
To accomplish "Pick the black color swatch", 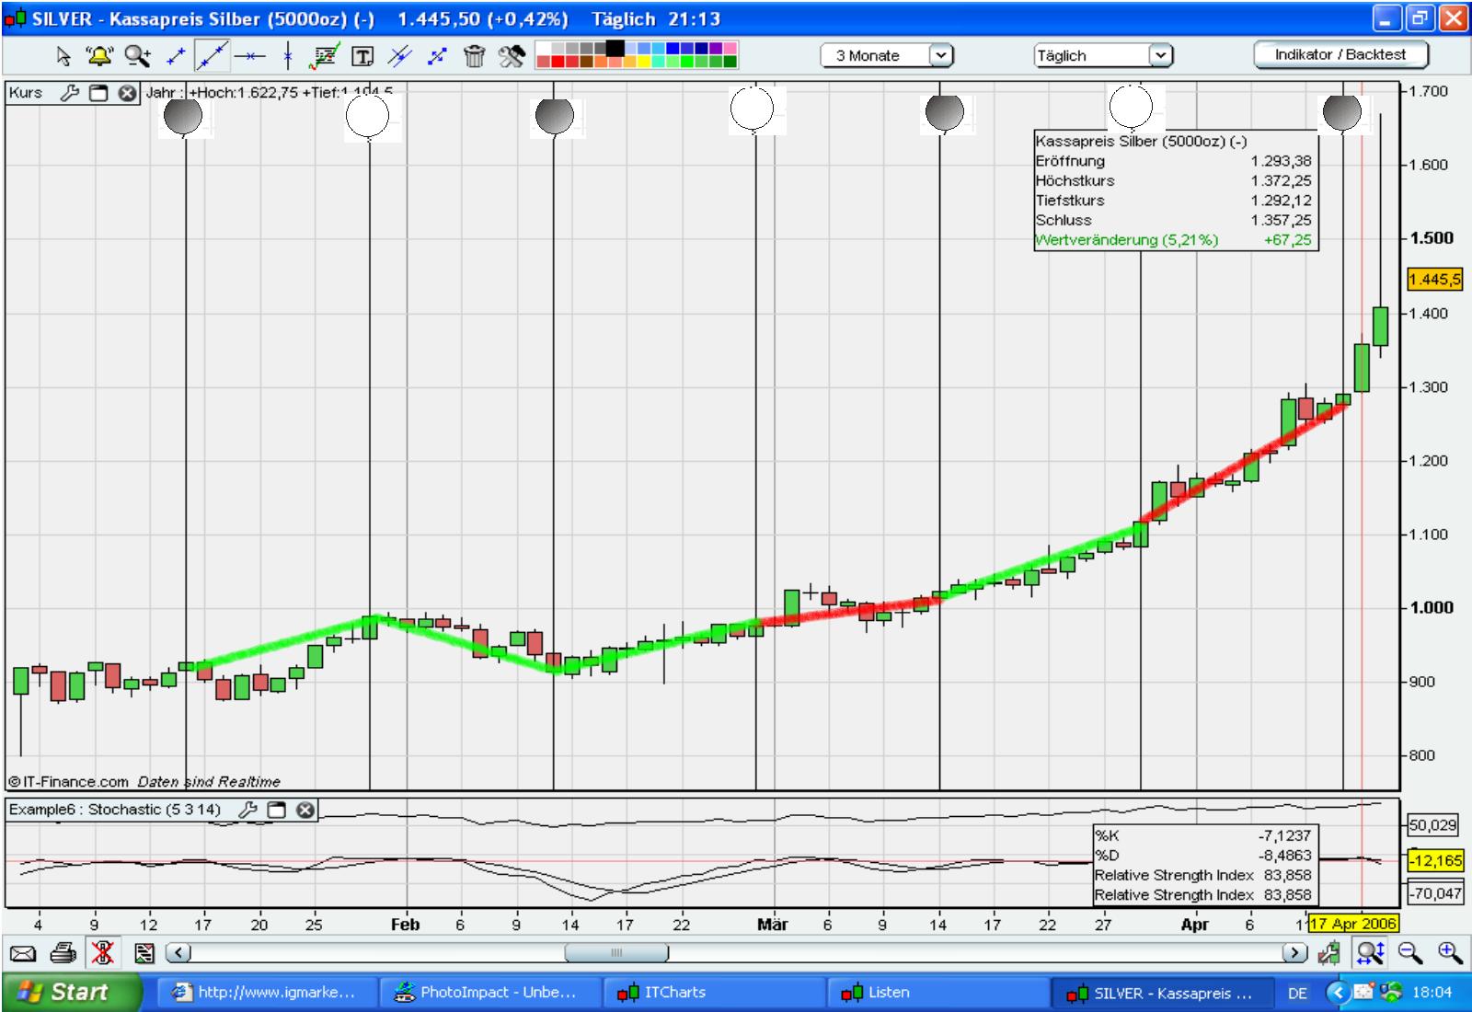I will coord(615,48).
